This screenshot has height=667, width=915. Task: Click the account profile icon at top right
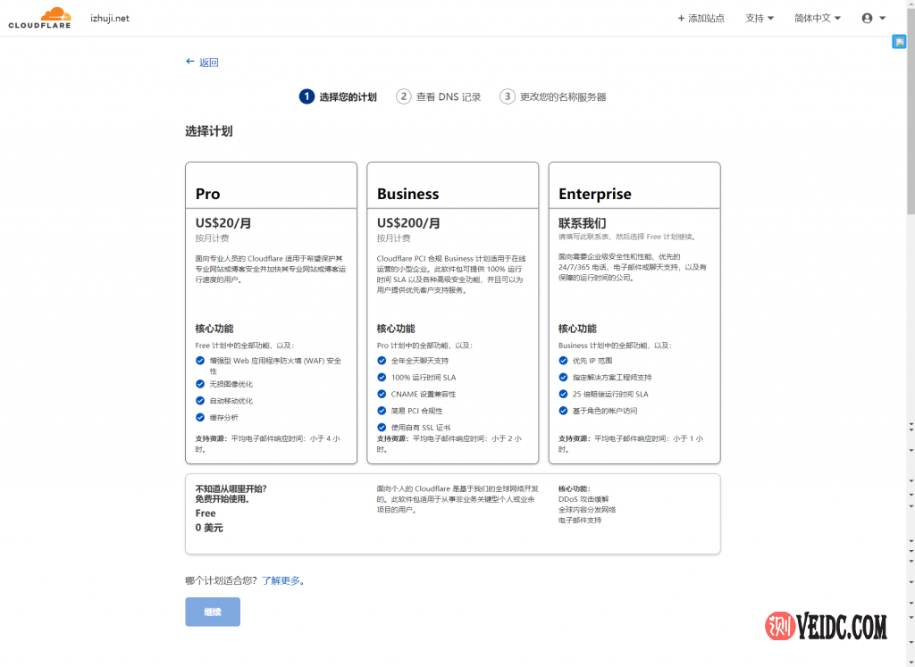865,17
